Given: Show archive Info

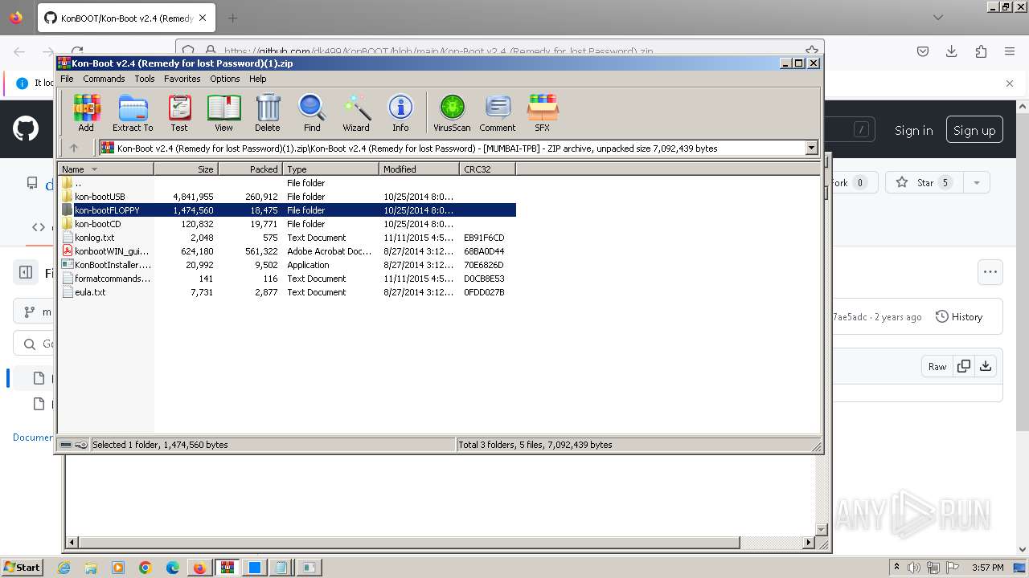Looking at the screenshot, I should (x=400, y=112).
